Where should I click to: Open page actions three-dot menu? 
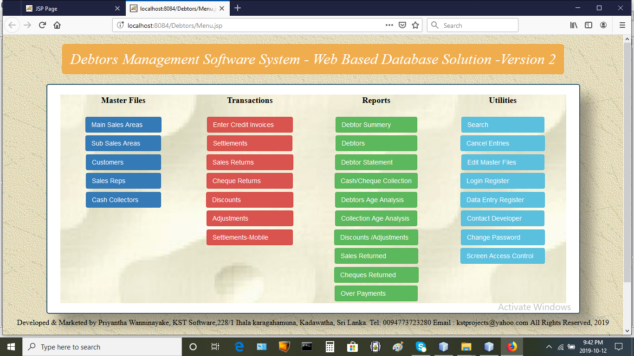pyautogui.click(x=389, y=25)
